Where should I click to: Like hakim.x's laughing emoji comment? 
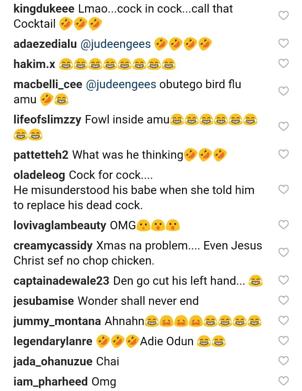point(284,63)
